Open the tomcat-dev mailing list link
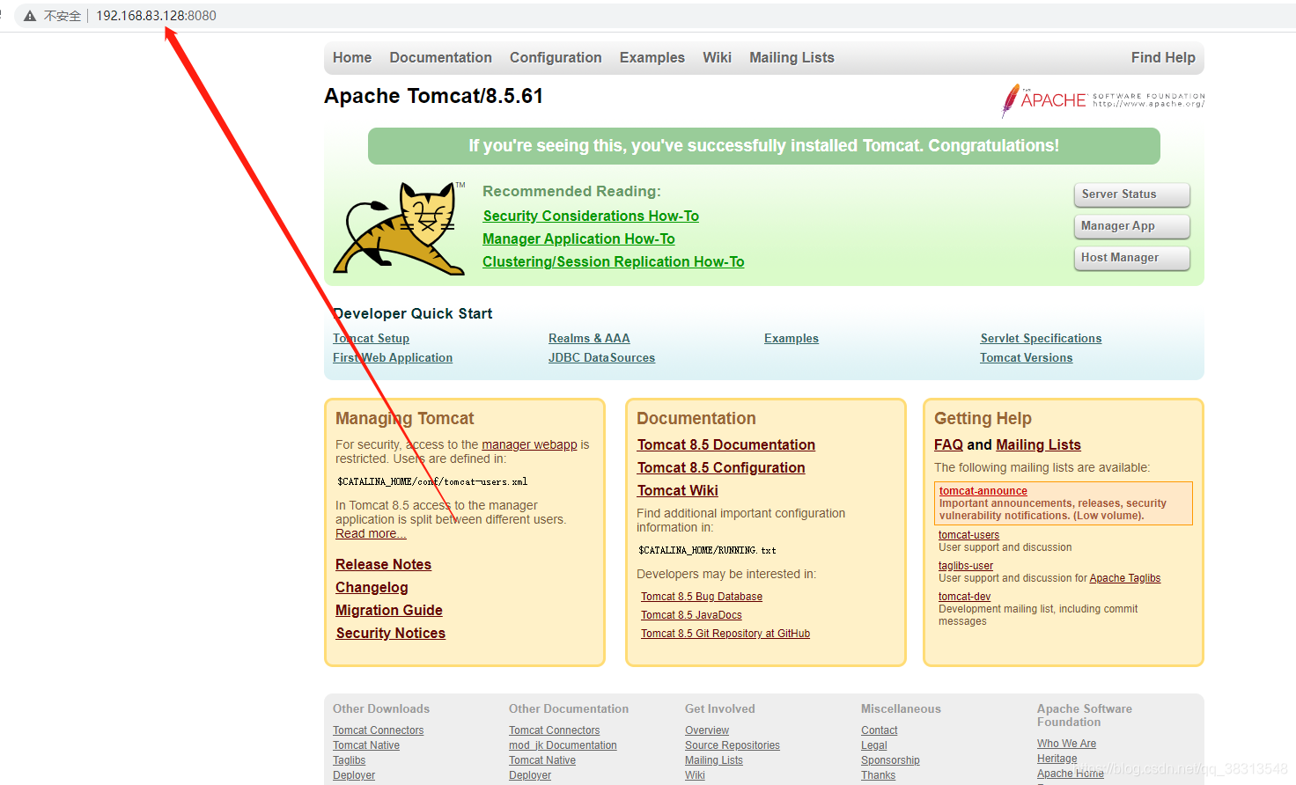Image resolution: width=1296 pixels, height=785 pixels. 964,597
